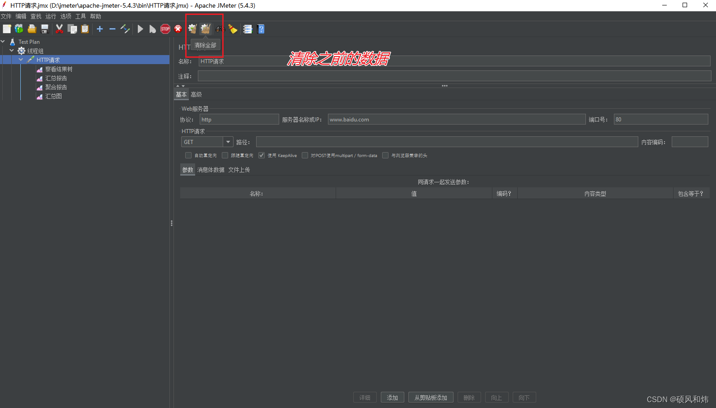Select the 参数 tab
Viewport: 716px width, 408px height.
(x=187, y=170)
